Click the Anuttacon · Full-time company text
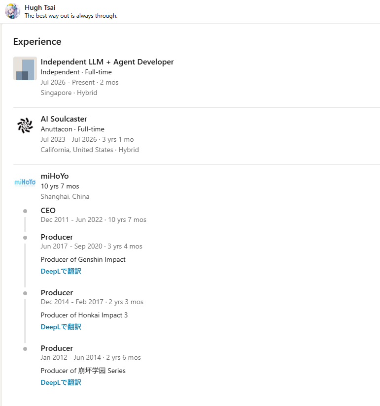 [x=72, y=129]
